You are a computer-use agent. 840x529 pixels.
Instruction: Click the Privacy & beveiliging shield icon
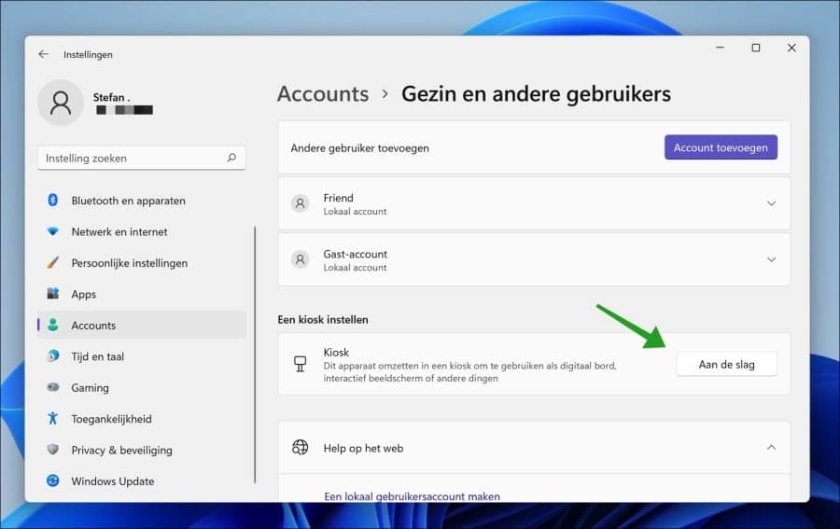click(x=52, y=449)
